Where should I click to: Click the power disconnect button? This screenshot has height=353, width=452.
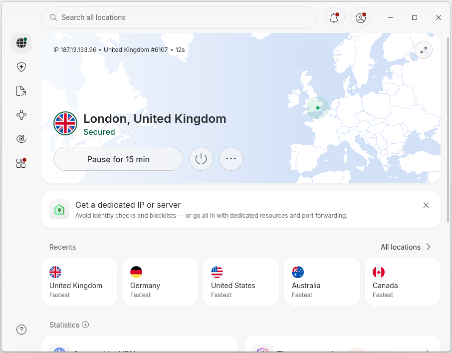pyautogui.click(x=201, y=159)
